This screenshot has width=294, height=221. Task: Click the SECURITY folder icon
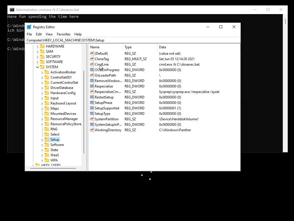[x=42, y=57]
